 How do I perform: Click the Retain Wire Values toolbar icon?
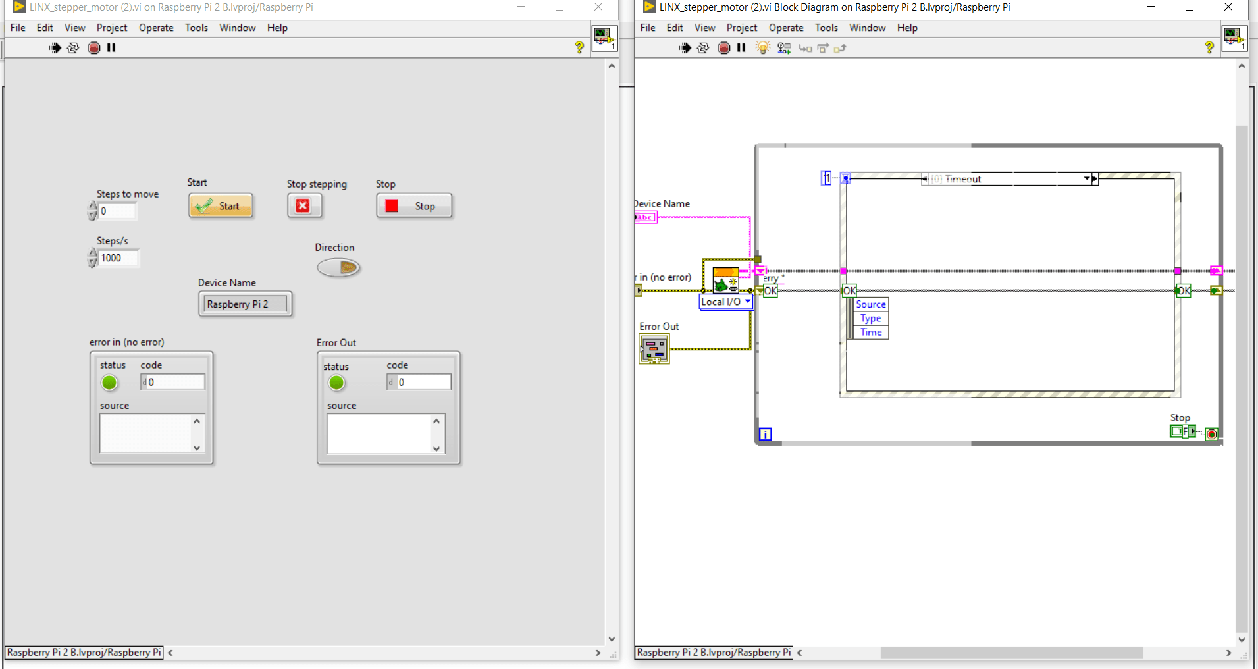pyautogui.click(x=783, y=47)
